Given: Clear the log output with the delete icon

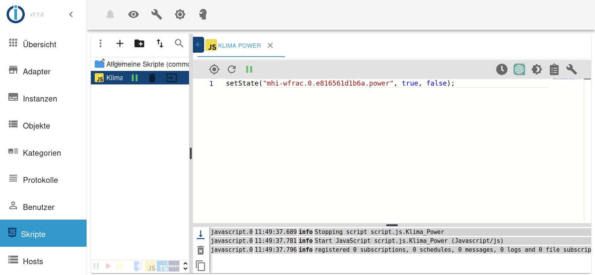Looking at the screenshot, I should (x=200, y=250).
